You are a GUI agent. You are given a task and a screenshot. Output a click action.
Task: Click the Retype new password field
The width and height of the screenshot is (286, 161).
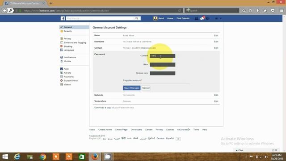(163, 73)
